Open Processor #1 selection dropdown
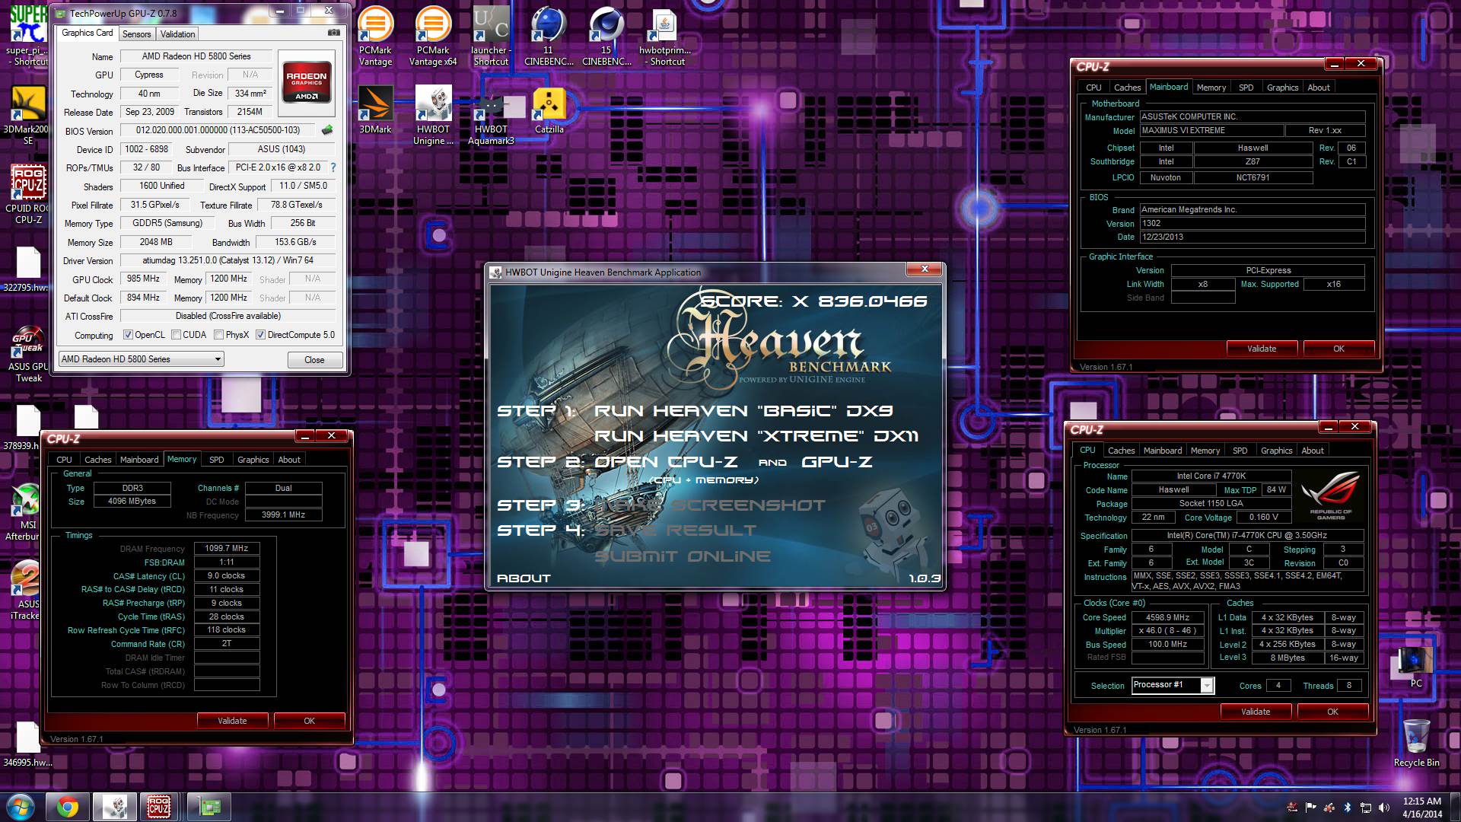 [1173, 685]
